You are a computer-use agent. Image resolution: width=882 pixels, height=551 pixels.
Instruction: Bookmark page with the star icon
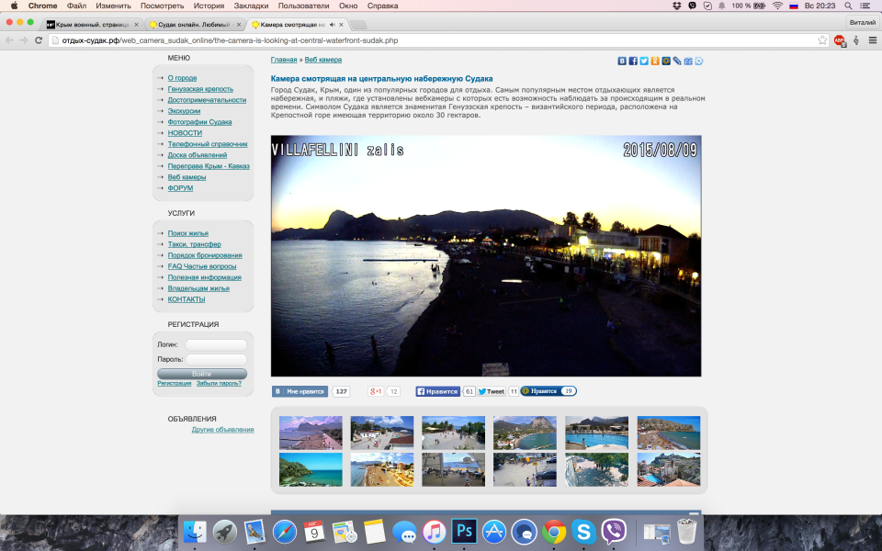click(822, 40)
